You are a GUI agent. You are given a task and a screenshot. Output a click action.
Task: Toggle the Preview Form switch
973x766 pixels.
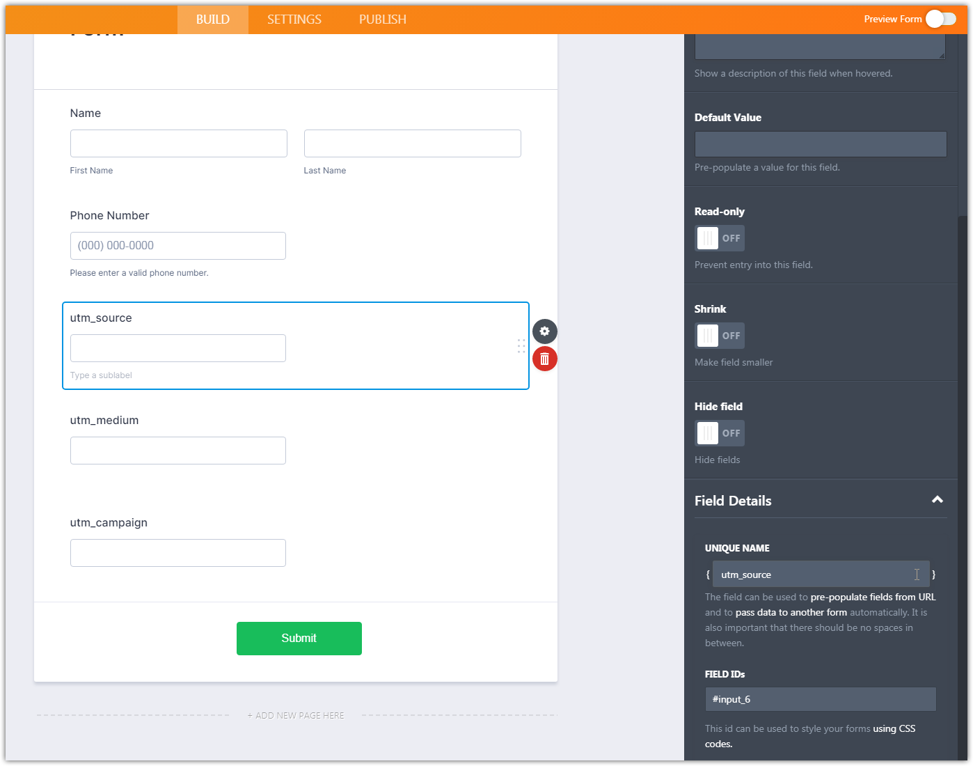(x=940, y=19)
